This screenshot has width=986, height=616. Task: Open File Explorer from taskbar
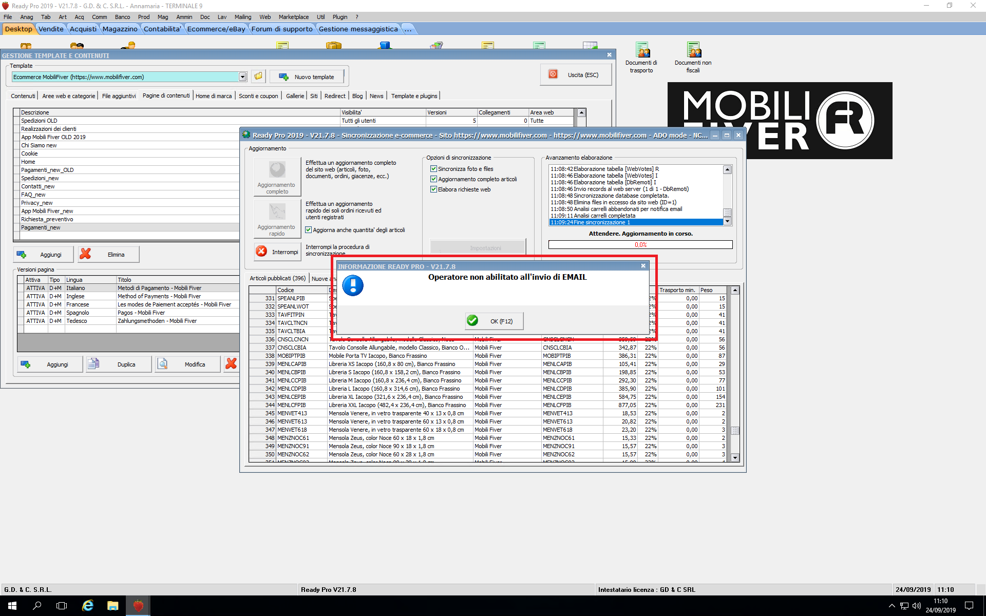(x=112, y=606)
